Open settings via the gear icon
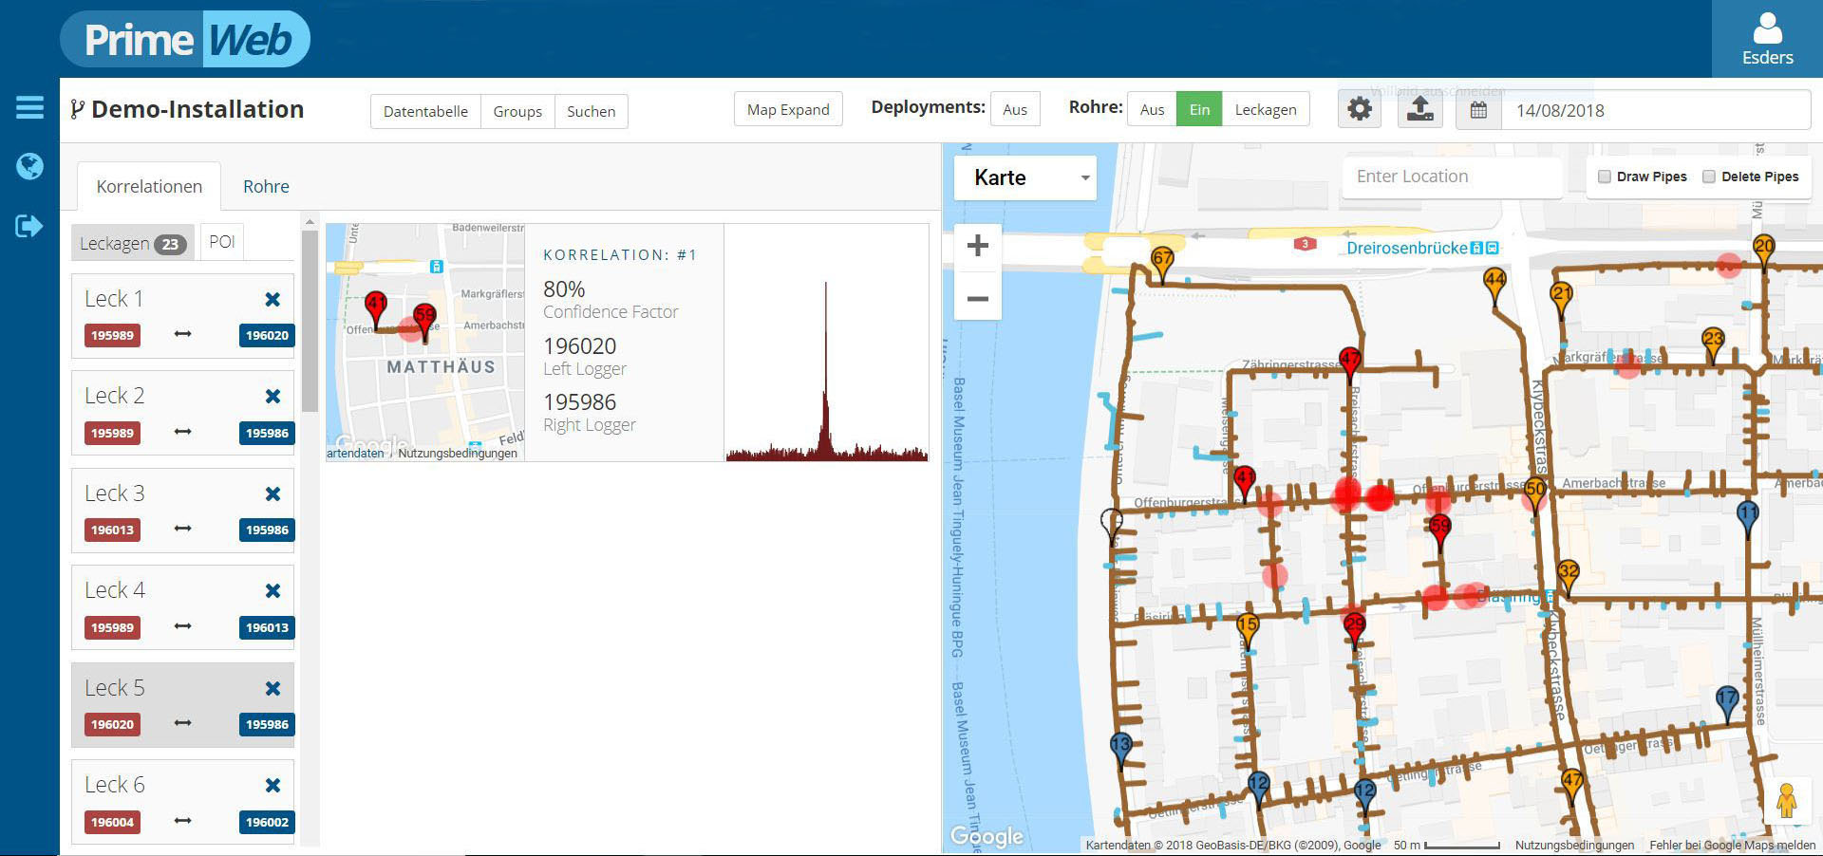The image size is (1823, 856). pos(1360,110)
